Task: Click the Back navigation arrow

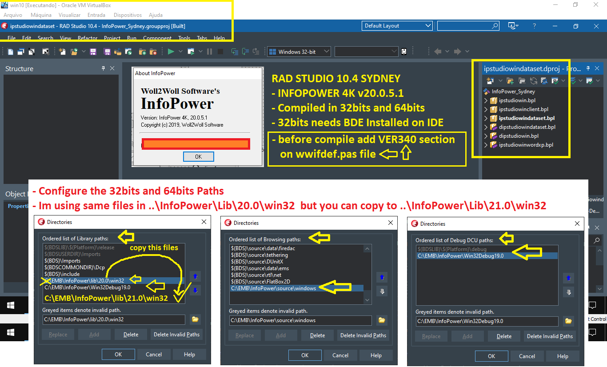Action: (438, 52)
